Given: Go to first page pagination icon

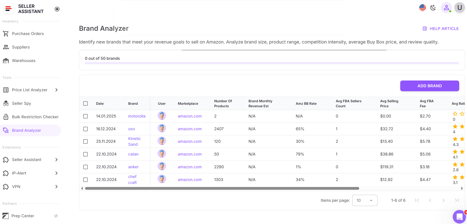Looking at the screenshot, I should pos(417,200).
